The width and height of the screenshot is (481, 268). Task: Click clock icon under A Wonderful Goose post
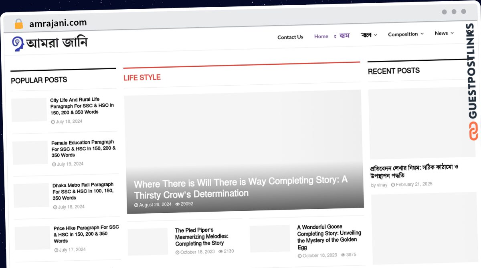300,256
